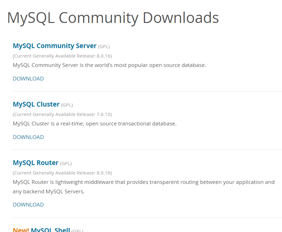Select the Community Server release text 8.0.16
The height and width of the screenshot is (232, 282).
pyautogui.click(x=104, y=56)
